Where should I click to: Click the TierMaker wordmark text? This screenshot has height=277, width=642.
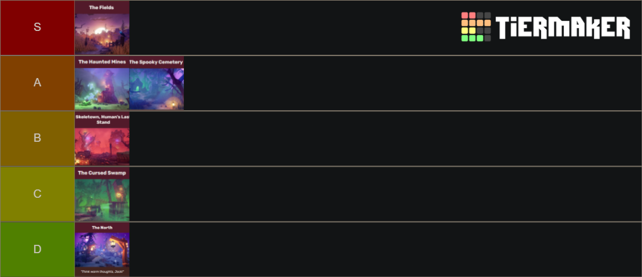563,28
